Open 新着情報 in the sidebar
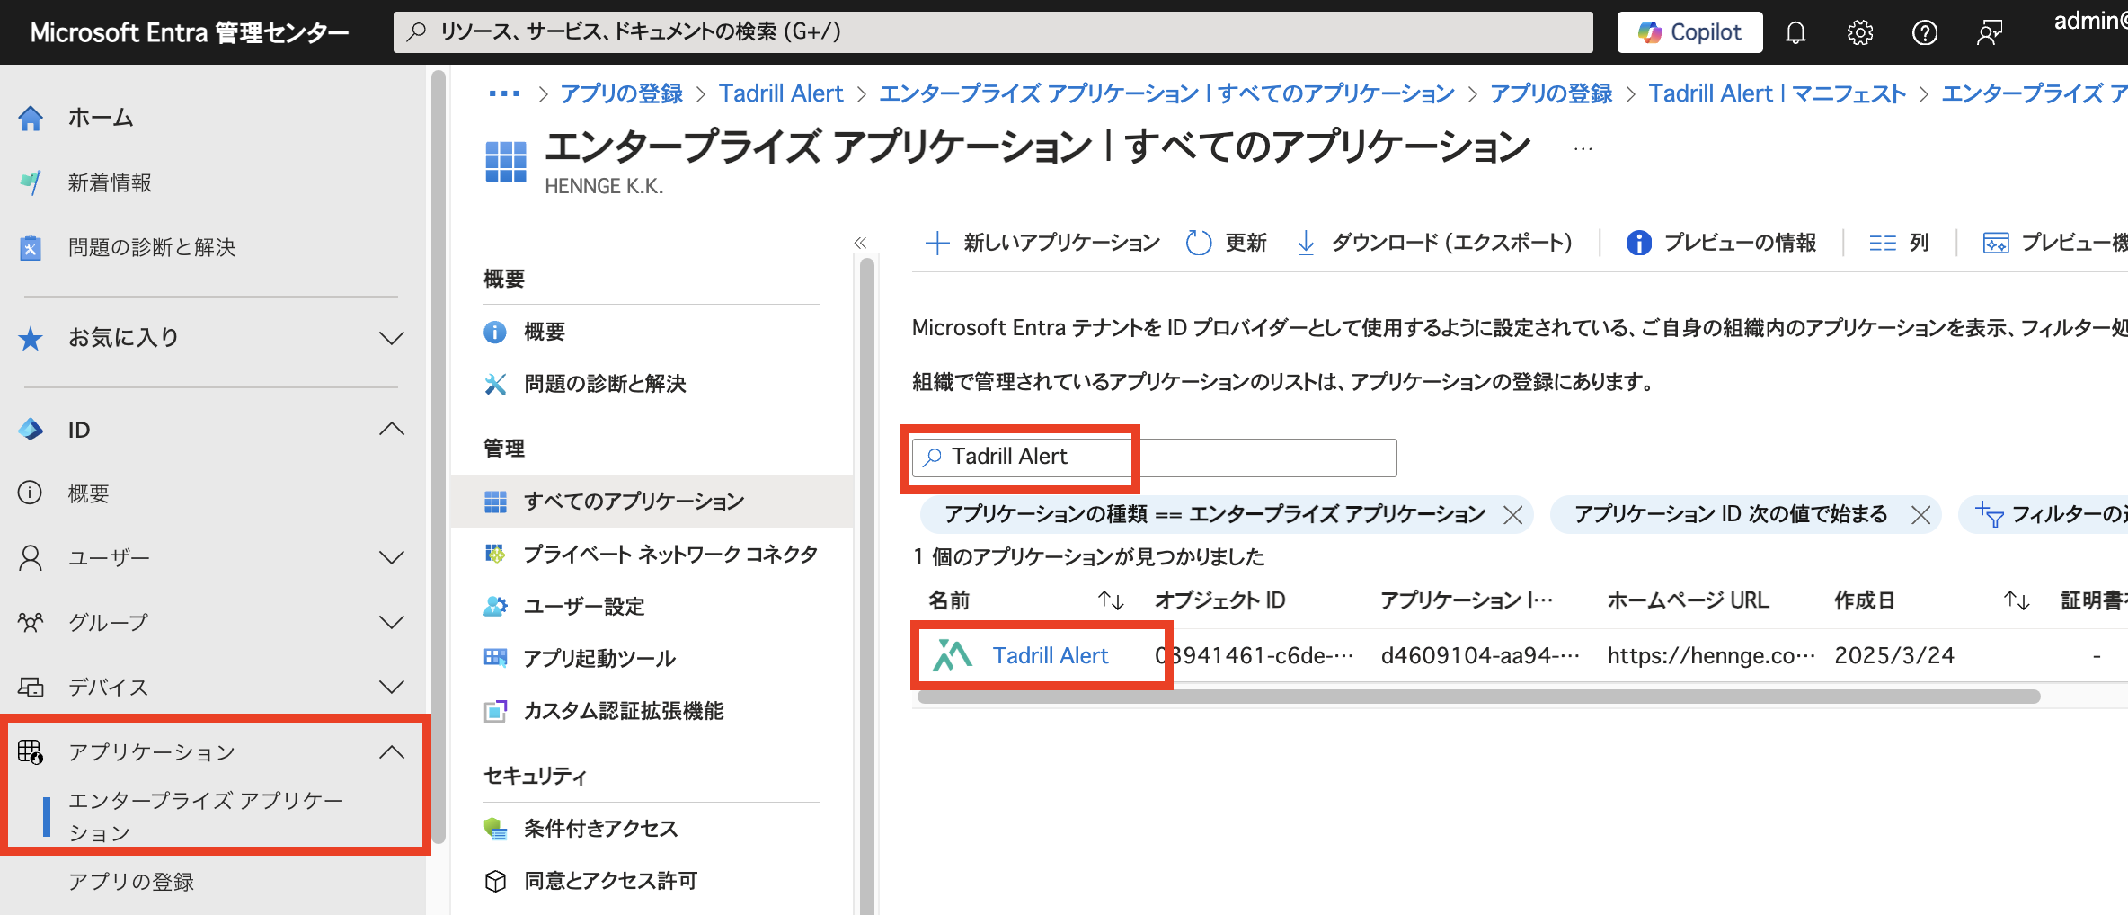The width and height of the screenshot is (2128, 915). pos(110,182)
